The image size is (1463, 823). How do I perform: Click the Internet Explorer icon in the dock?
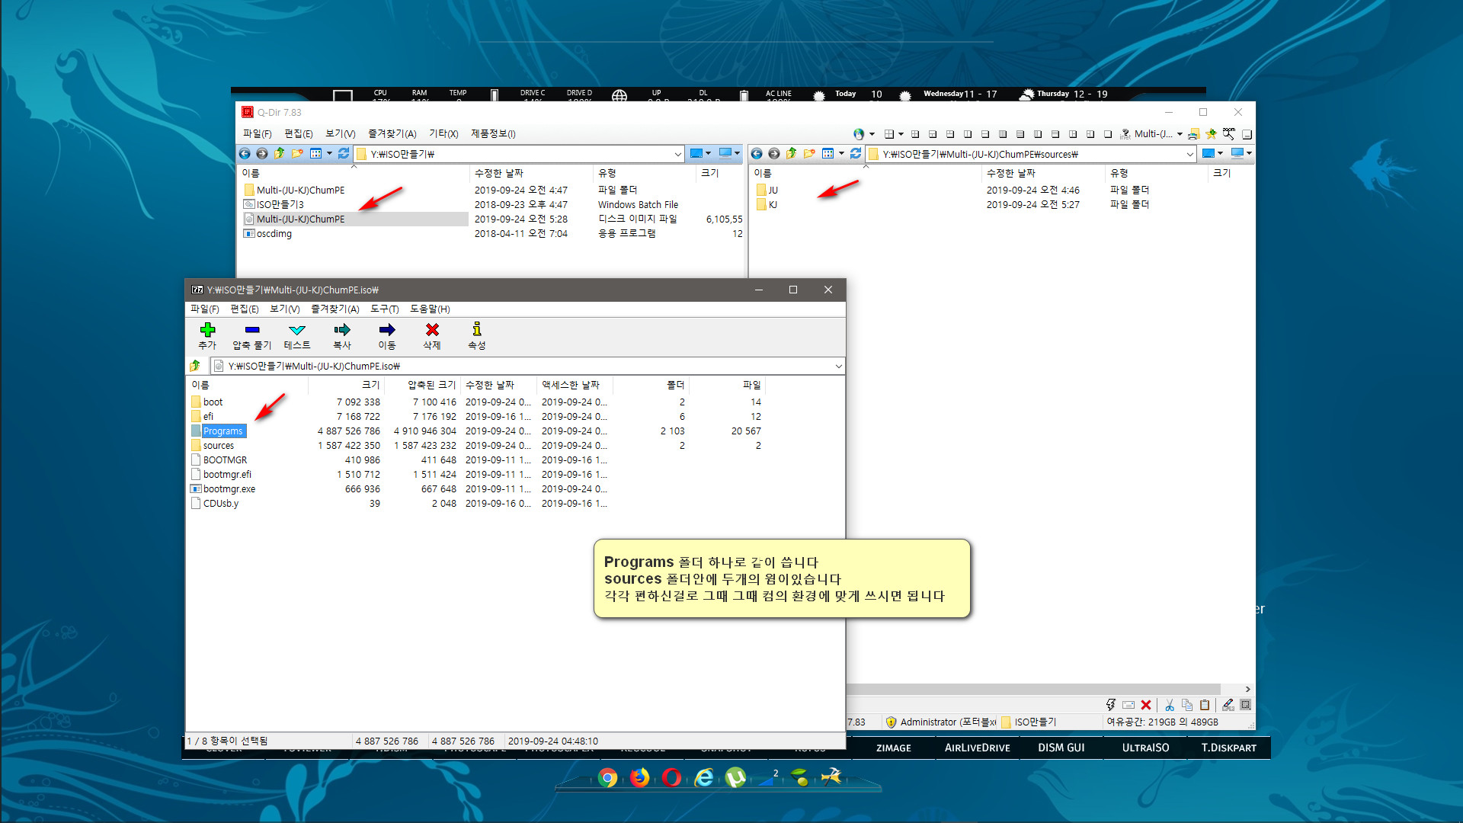pos(704,777)
